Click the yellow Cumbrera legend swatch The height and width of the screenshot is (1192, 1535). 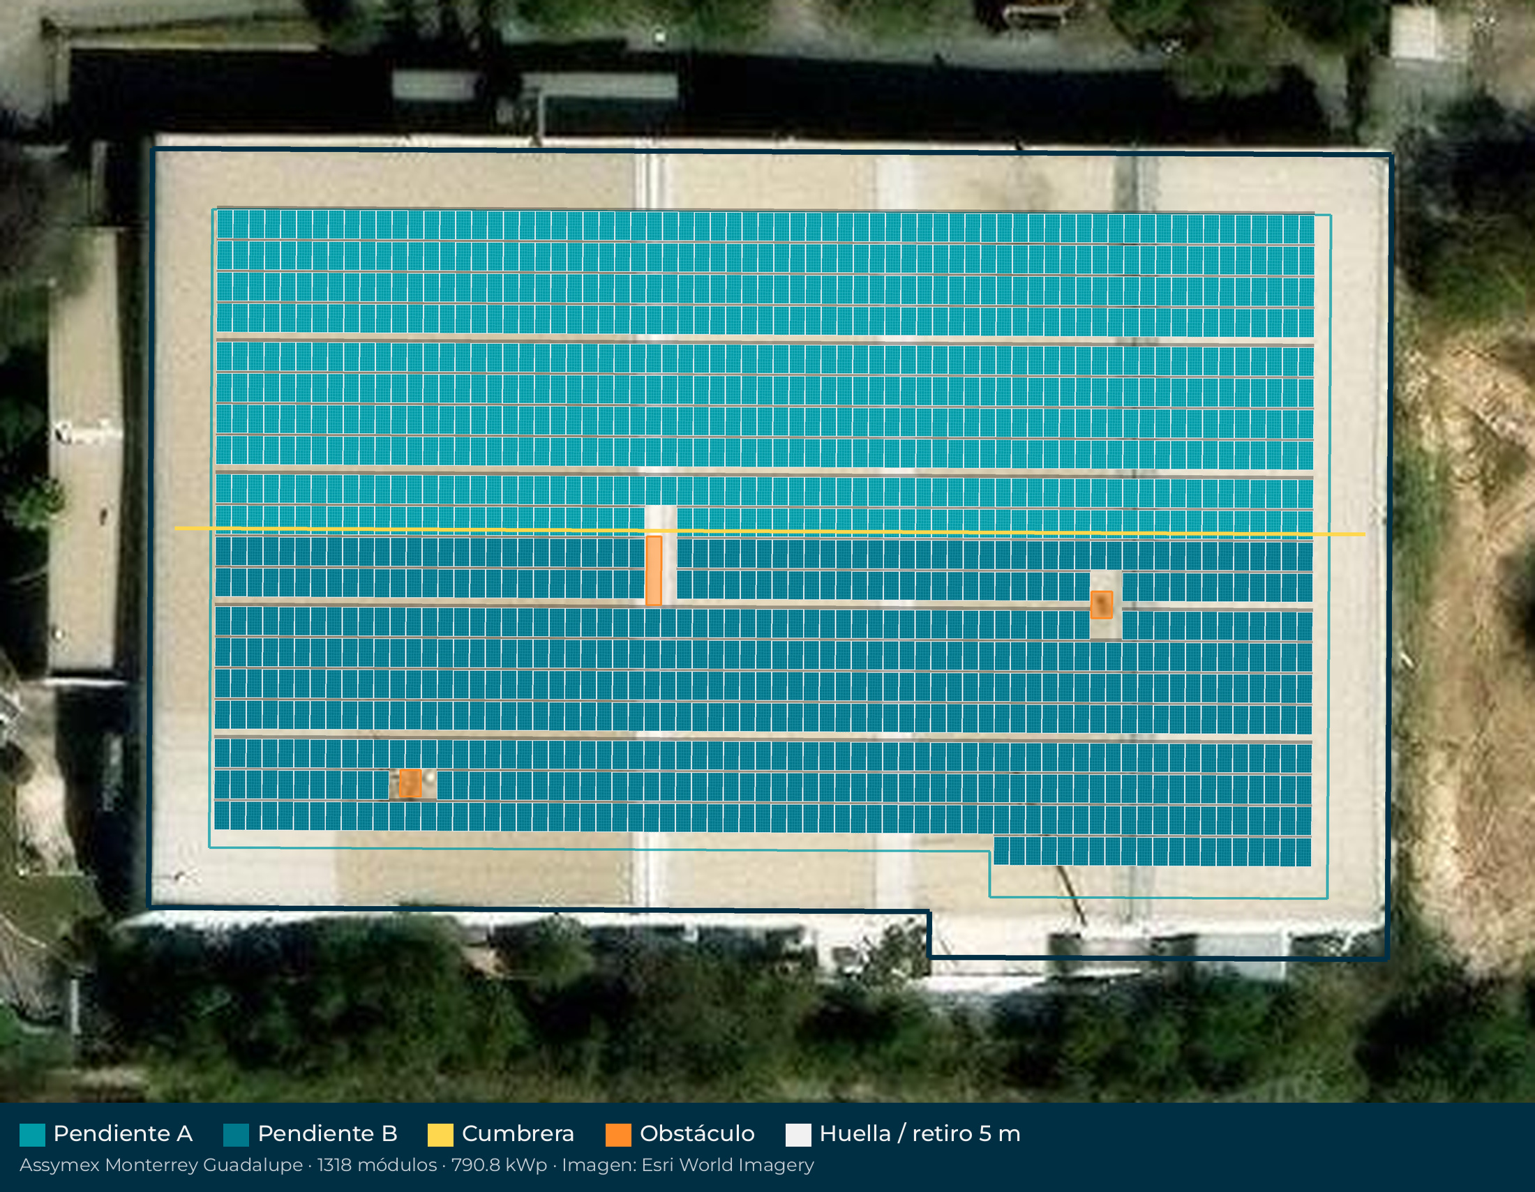[441, 1134]
